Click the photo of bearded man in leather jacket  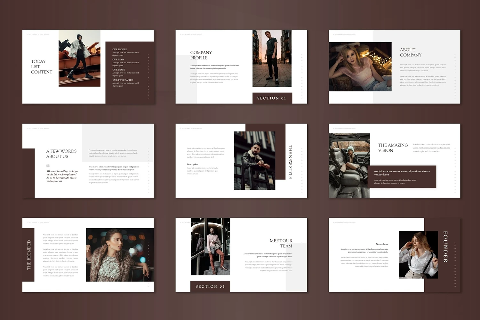[x=254, y=161]
